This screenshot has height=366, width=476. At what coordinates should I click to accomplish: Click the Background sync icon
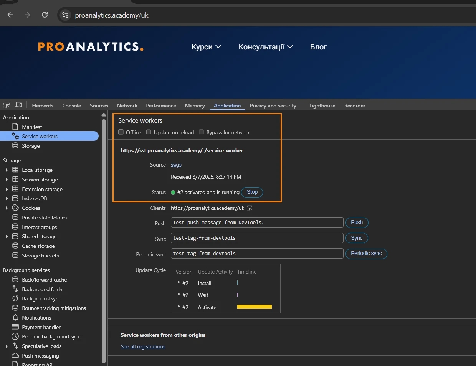15,298
